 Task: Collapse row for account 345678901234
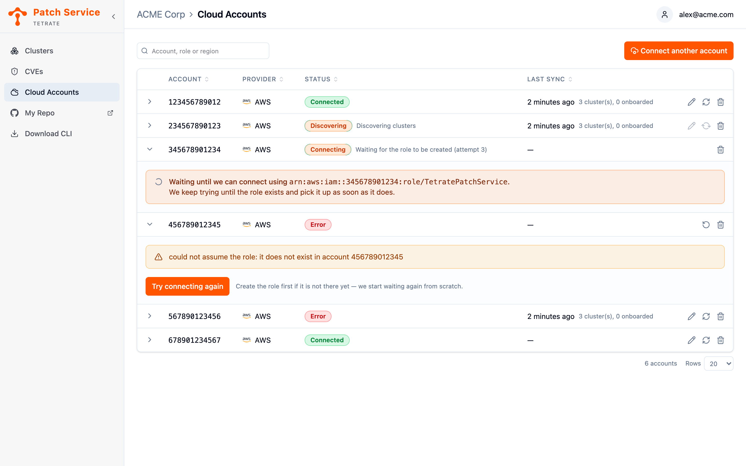click(x=150, y=149)
